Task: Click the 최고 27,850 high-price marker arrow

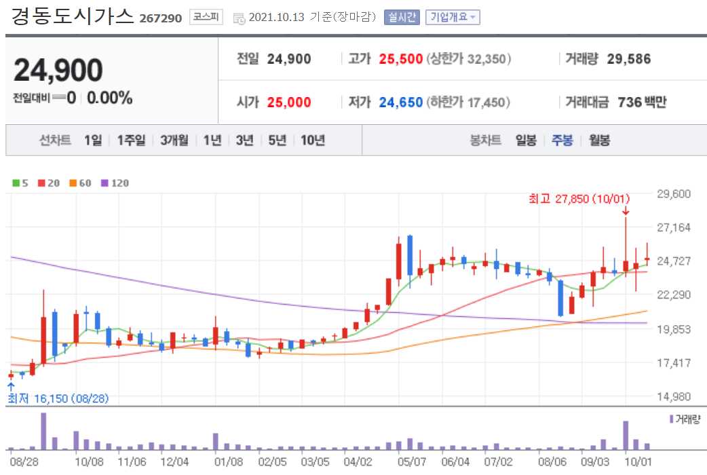Action: pyautogui.click(x=626, y=212)
